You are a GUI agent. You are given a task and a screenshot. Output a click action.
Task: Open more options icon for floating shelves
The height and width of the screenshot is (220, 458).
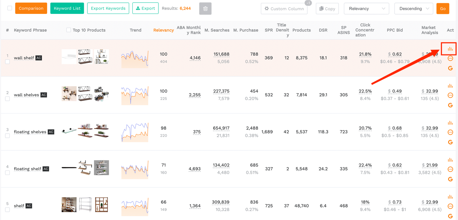(x=450, y=132)
